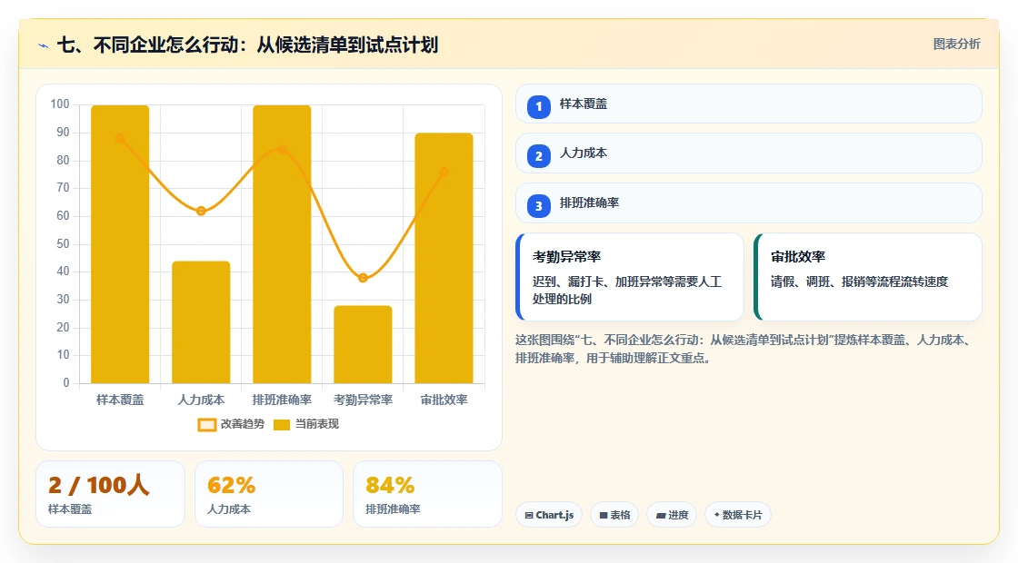Click the 当前表现 legend label

pyautogui.click(x=317, y=424)
